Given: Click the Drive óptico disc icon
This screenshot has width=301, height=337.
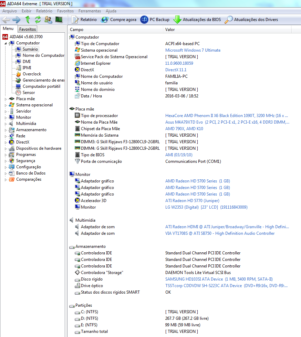Looking at the screenshot, I should [77, 285].
